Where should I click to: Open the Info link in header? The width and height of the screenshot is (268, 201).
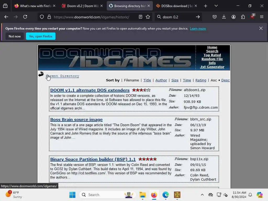(x=212, y=63)
